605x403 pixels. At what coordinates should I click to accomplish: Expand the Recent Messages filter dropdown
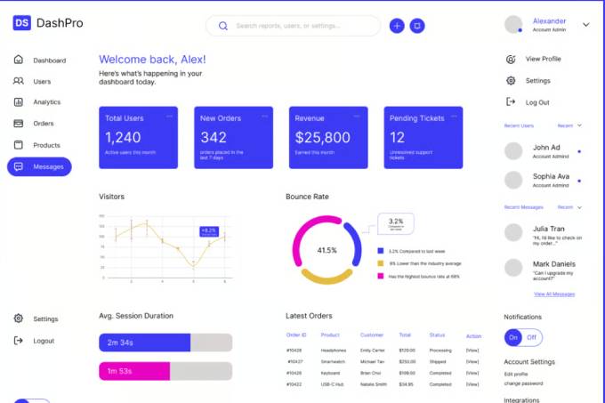[x=569, y=207]
